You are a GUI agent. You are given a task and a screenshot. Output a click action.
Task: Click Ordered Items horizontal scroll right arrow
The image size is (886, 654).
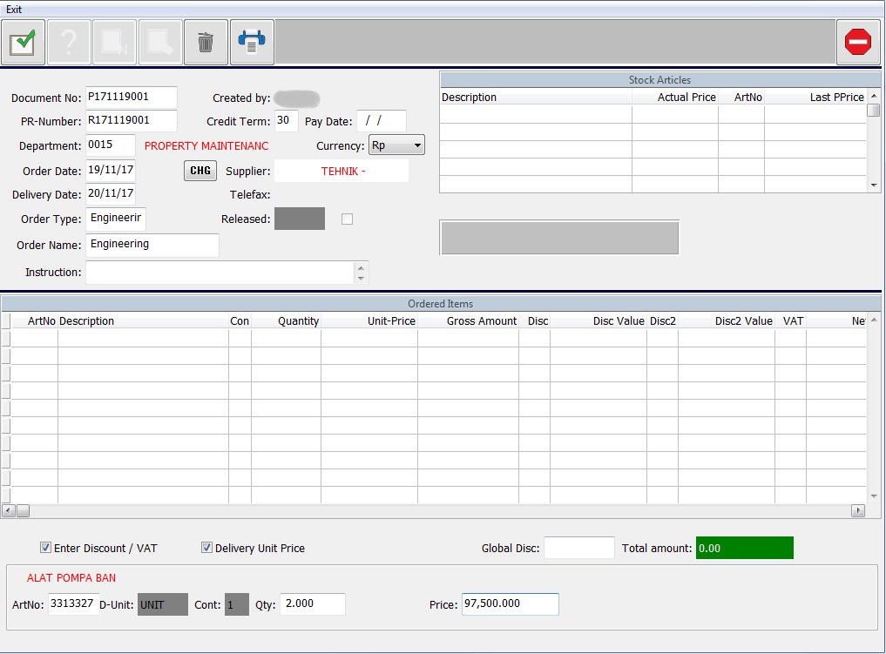[858, 510]
